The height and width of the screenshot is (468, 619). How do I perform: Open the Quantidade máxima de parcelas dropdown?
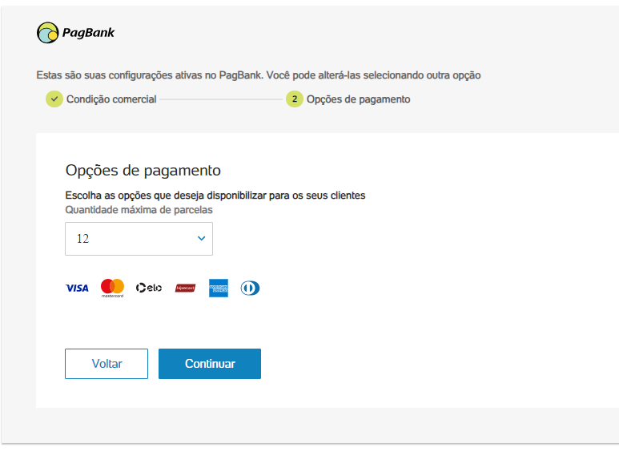139,239
